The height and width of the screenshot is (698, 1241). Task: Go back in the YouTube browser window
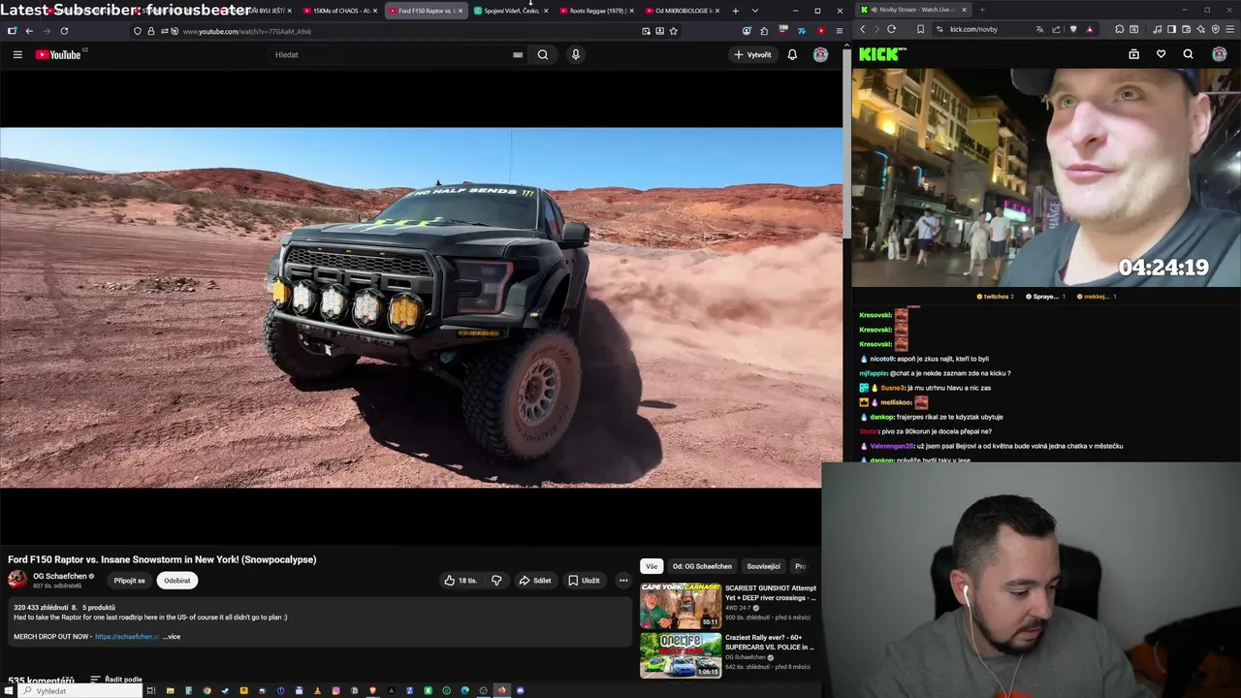(29, 31)
